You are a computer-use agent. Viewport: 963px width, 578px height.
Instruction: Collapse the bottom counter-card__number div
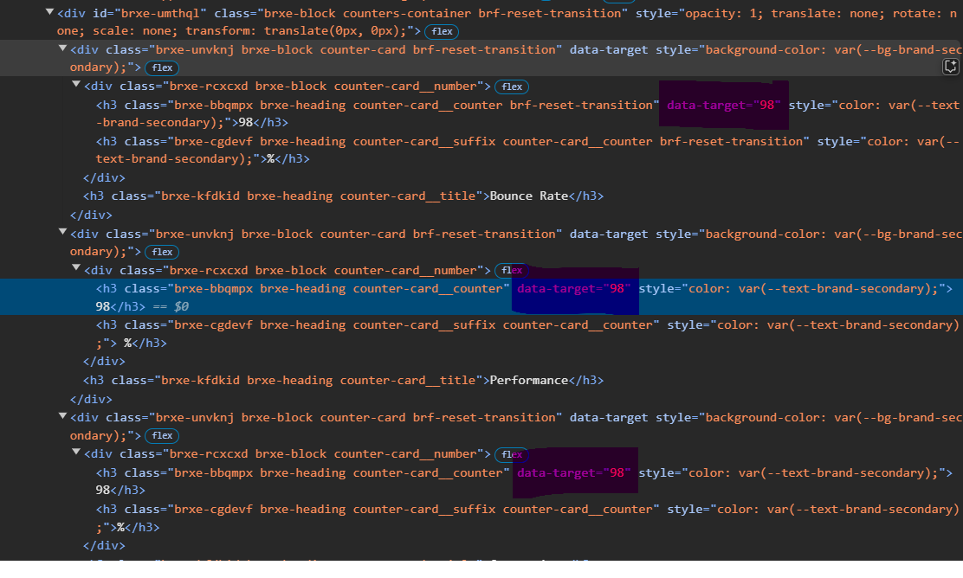coord(75,451)
